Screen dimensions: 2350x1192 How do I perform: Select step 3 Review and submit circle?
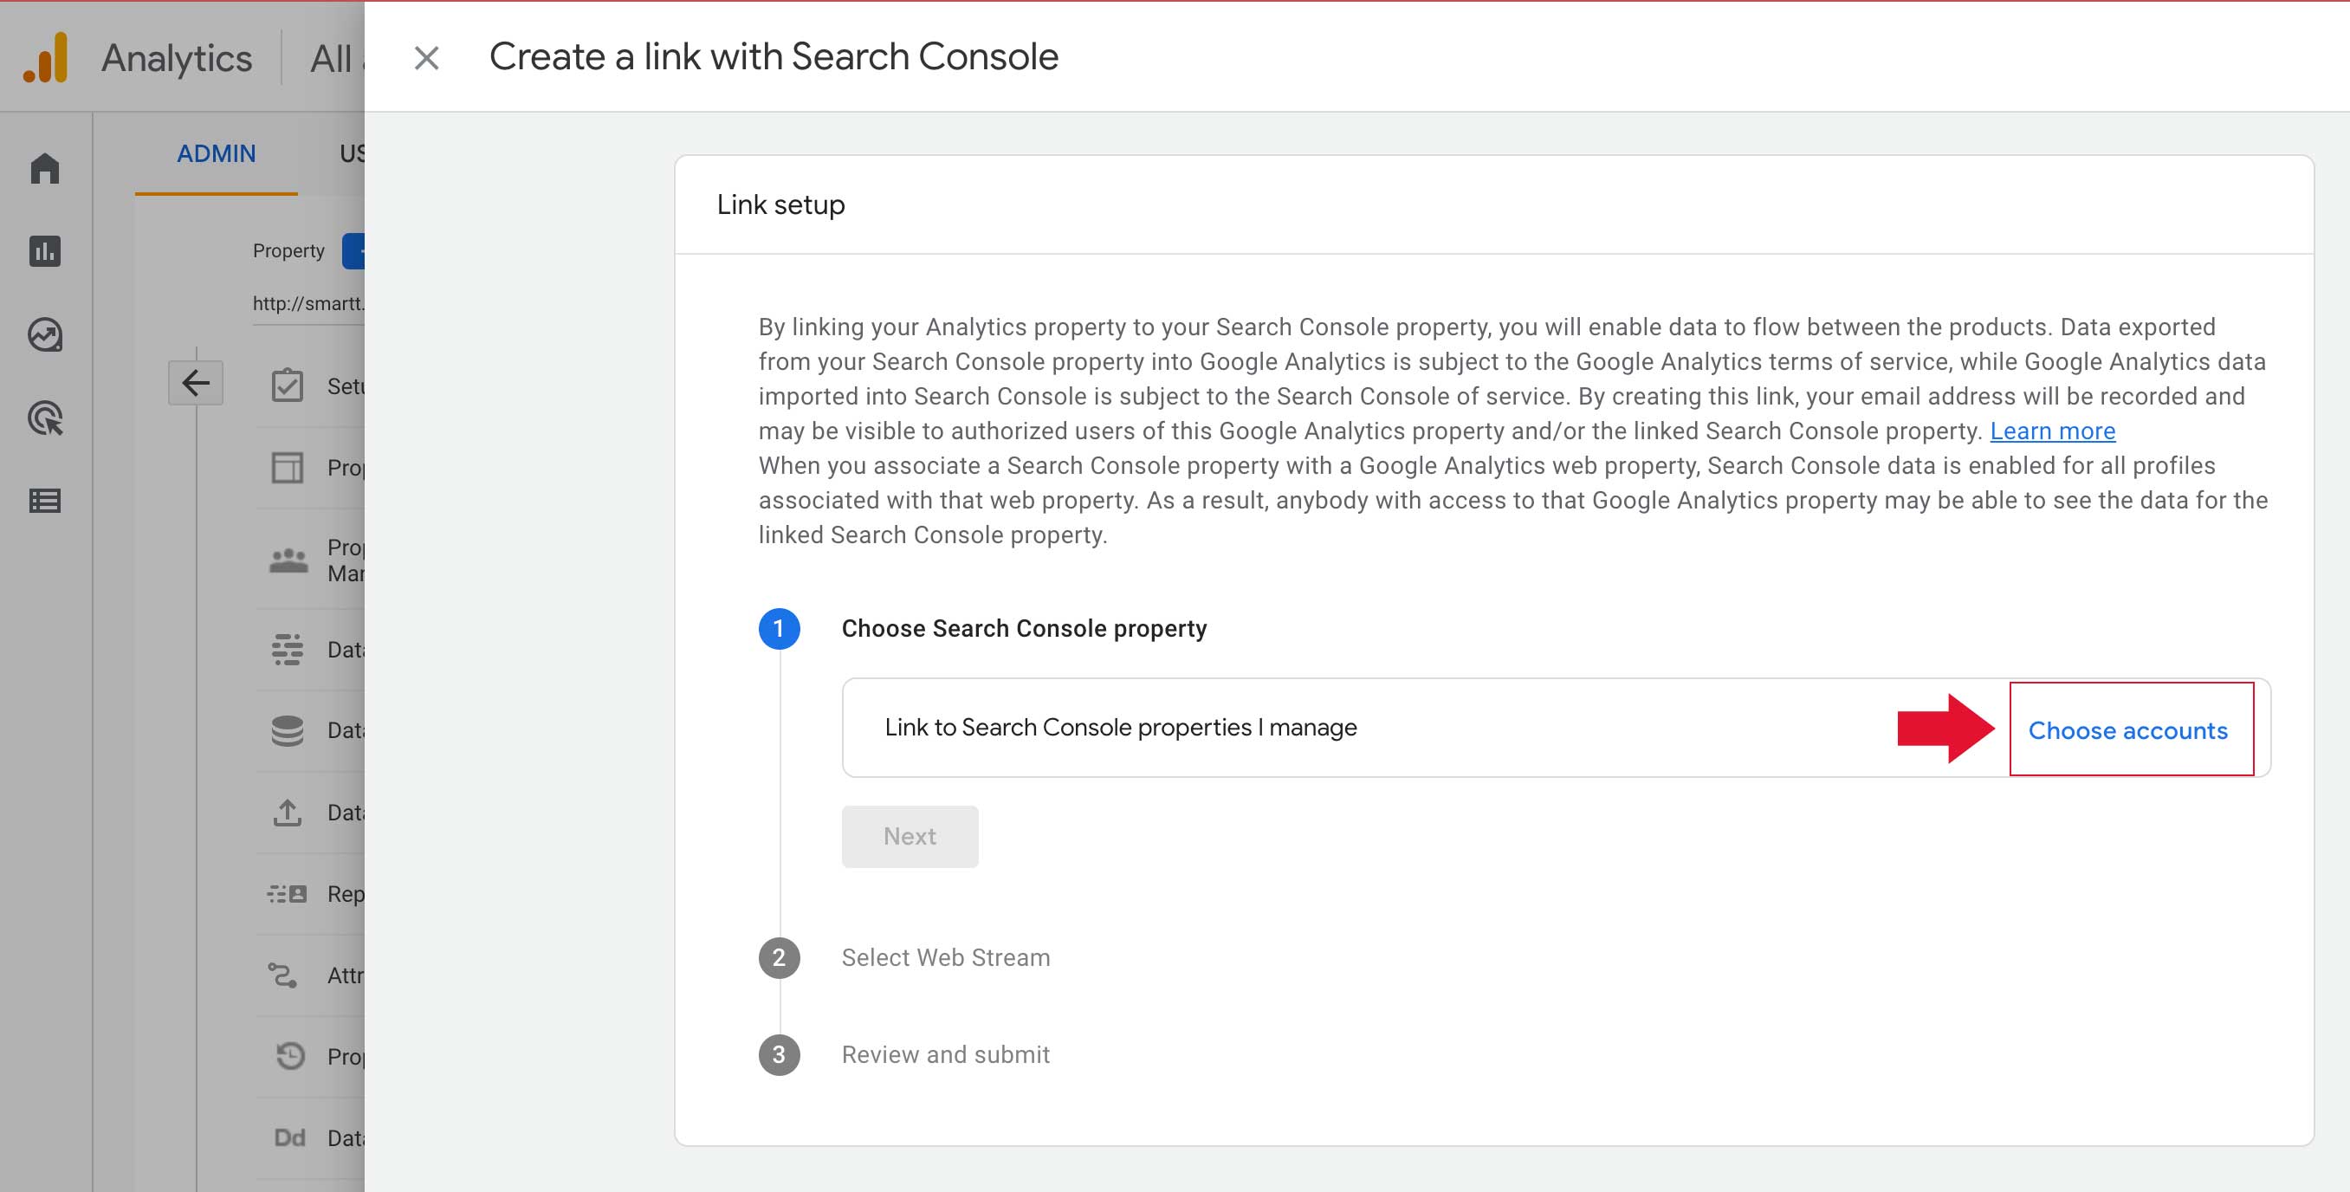[x=779, y=1054]
